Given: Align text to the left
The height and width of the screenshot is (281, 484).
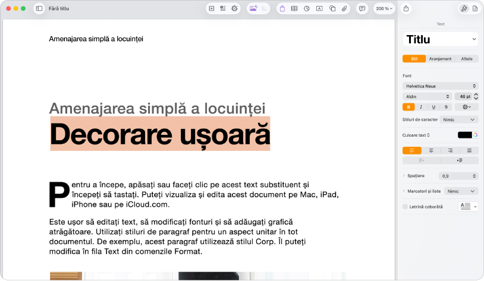Looking at the screenshot, I should [x=412, y=150].
